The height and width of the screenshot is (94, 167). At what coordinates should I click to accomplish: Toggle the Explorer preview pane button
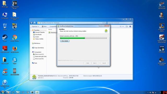[x=126, y=26]
